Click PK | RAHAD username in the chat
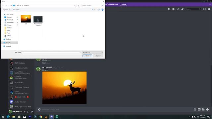 [47, 68]
